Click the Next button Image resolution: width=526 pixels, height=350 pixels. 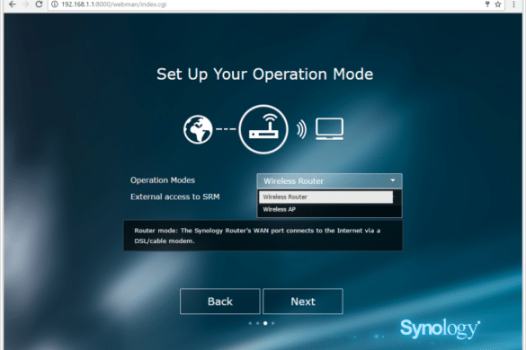click(x=303, y=302)
